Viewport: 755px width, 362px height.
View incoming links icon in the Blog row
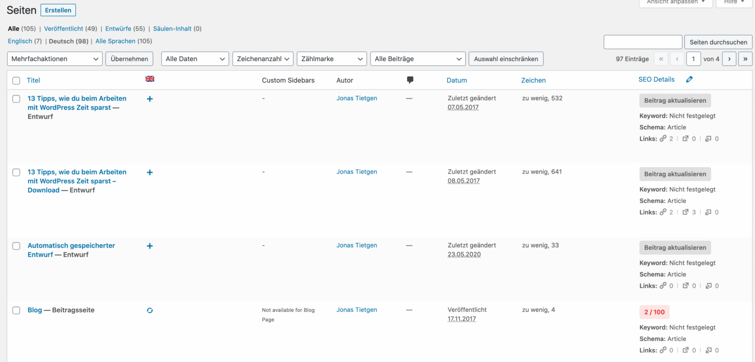point(708,350)
